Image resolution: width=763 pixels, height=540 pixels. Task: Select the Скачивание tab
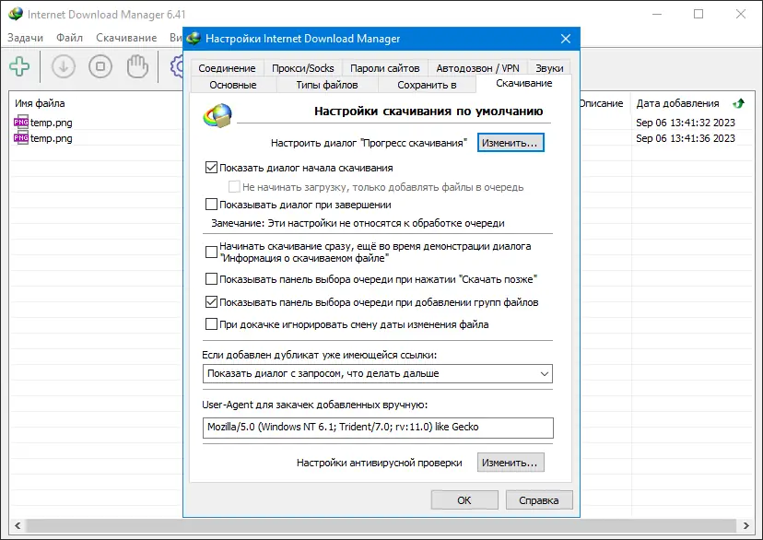point(524,83)
